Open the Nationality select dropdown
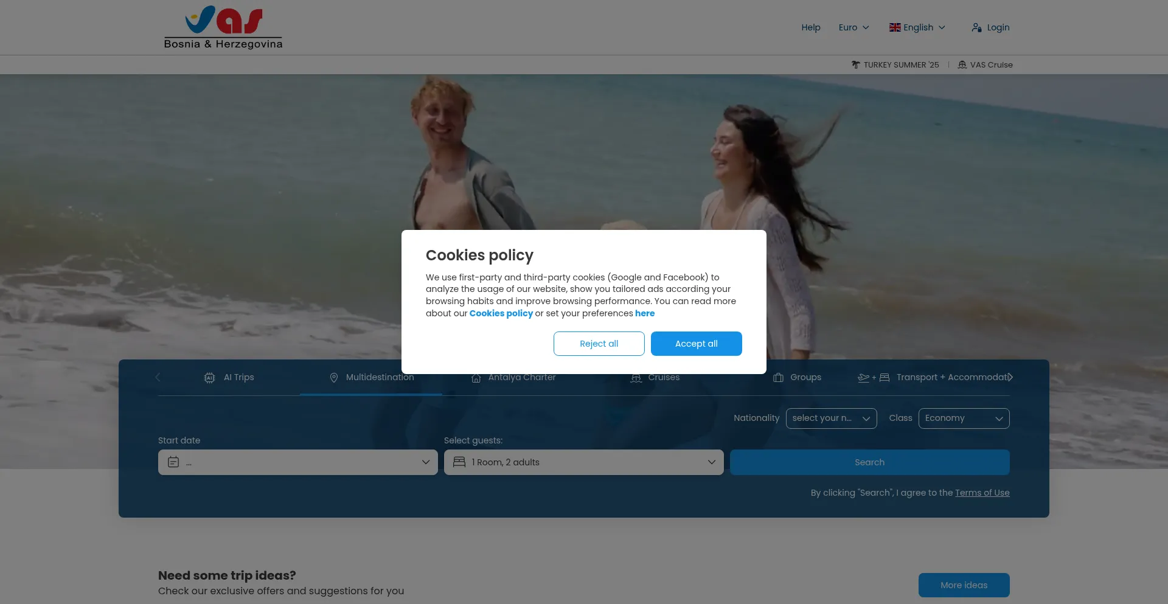1168x604 pixels. pyautogui.click(x=831, y=418)
